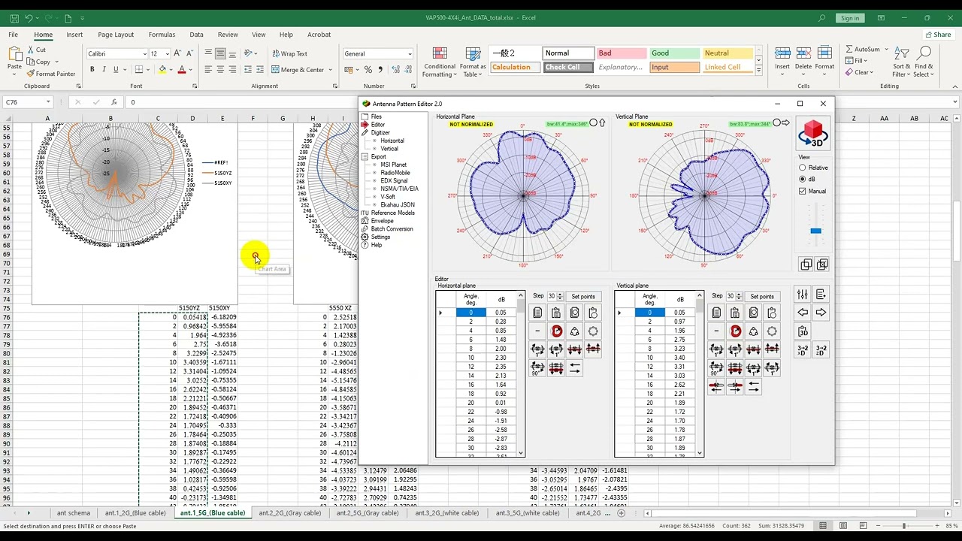Pick the red font color swatch button
962x541 pixels.
pyautogui.click(x=181, y=69)
